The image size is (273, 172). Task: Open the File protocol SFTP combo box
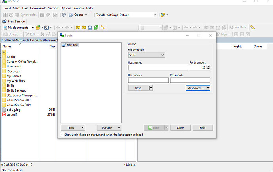coord(146,55)
